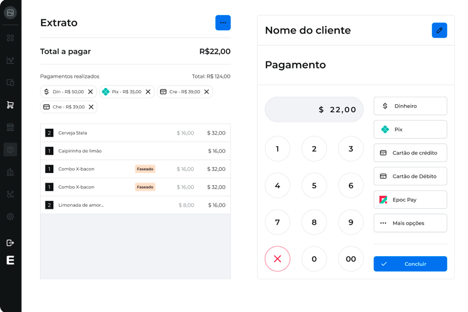This screenshot has height=312, width=468.
Task: Click the Nome do cliente heading
Action: coord(307,30)
